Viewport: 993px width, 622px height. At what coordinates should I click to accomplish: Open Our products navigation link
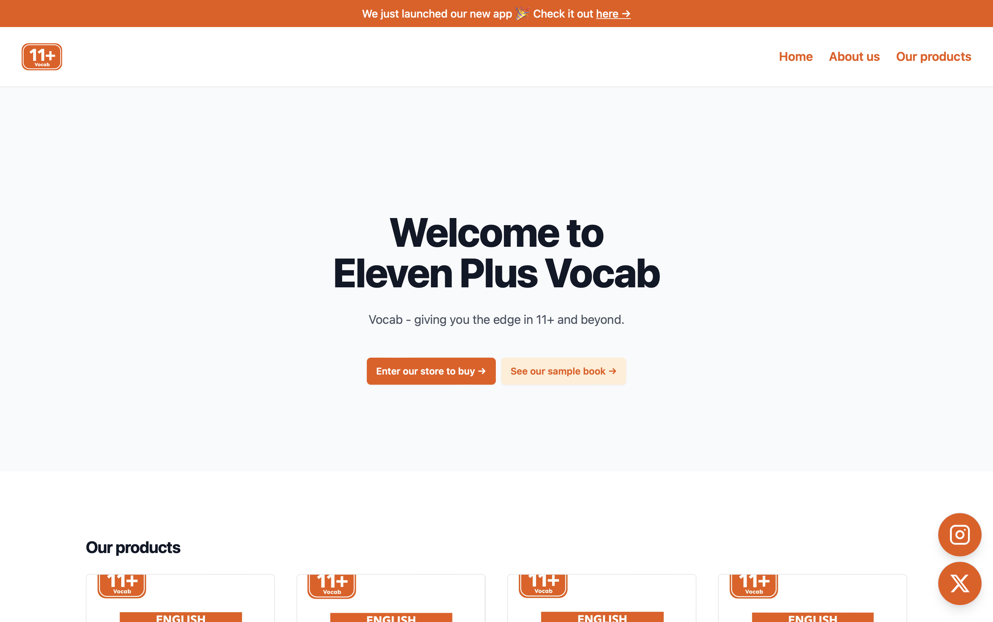[933, 56]
